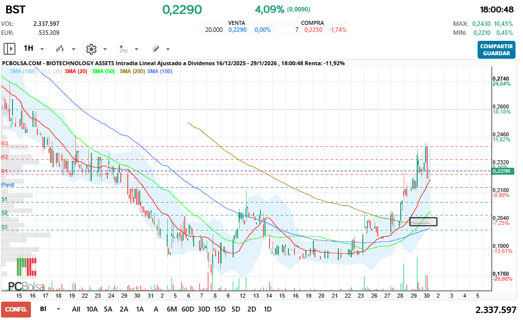The image size is (523, 320).
Task: Open the CONFG. settings button
Action: click(x=16, y=309)
